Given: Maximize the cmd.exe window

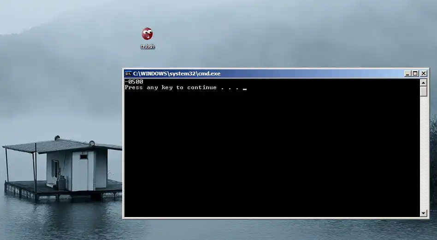Looking at the screenshot, I should tap(415, 74).
